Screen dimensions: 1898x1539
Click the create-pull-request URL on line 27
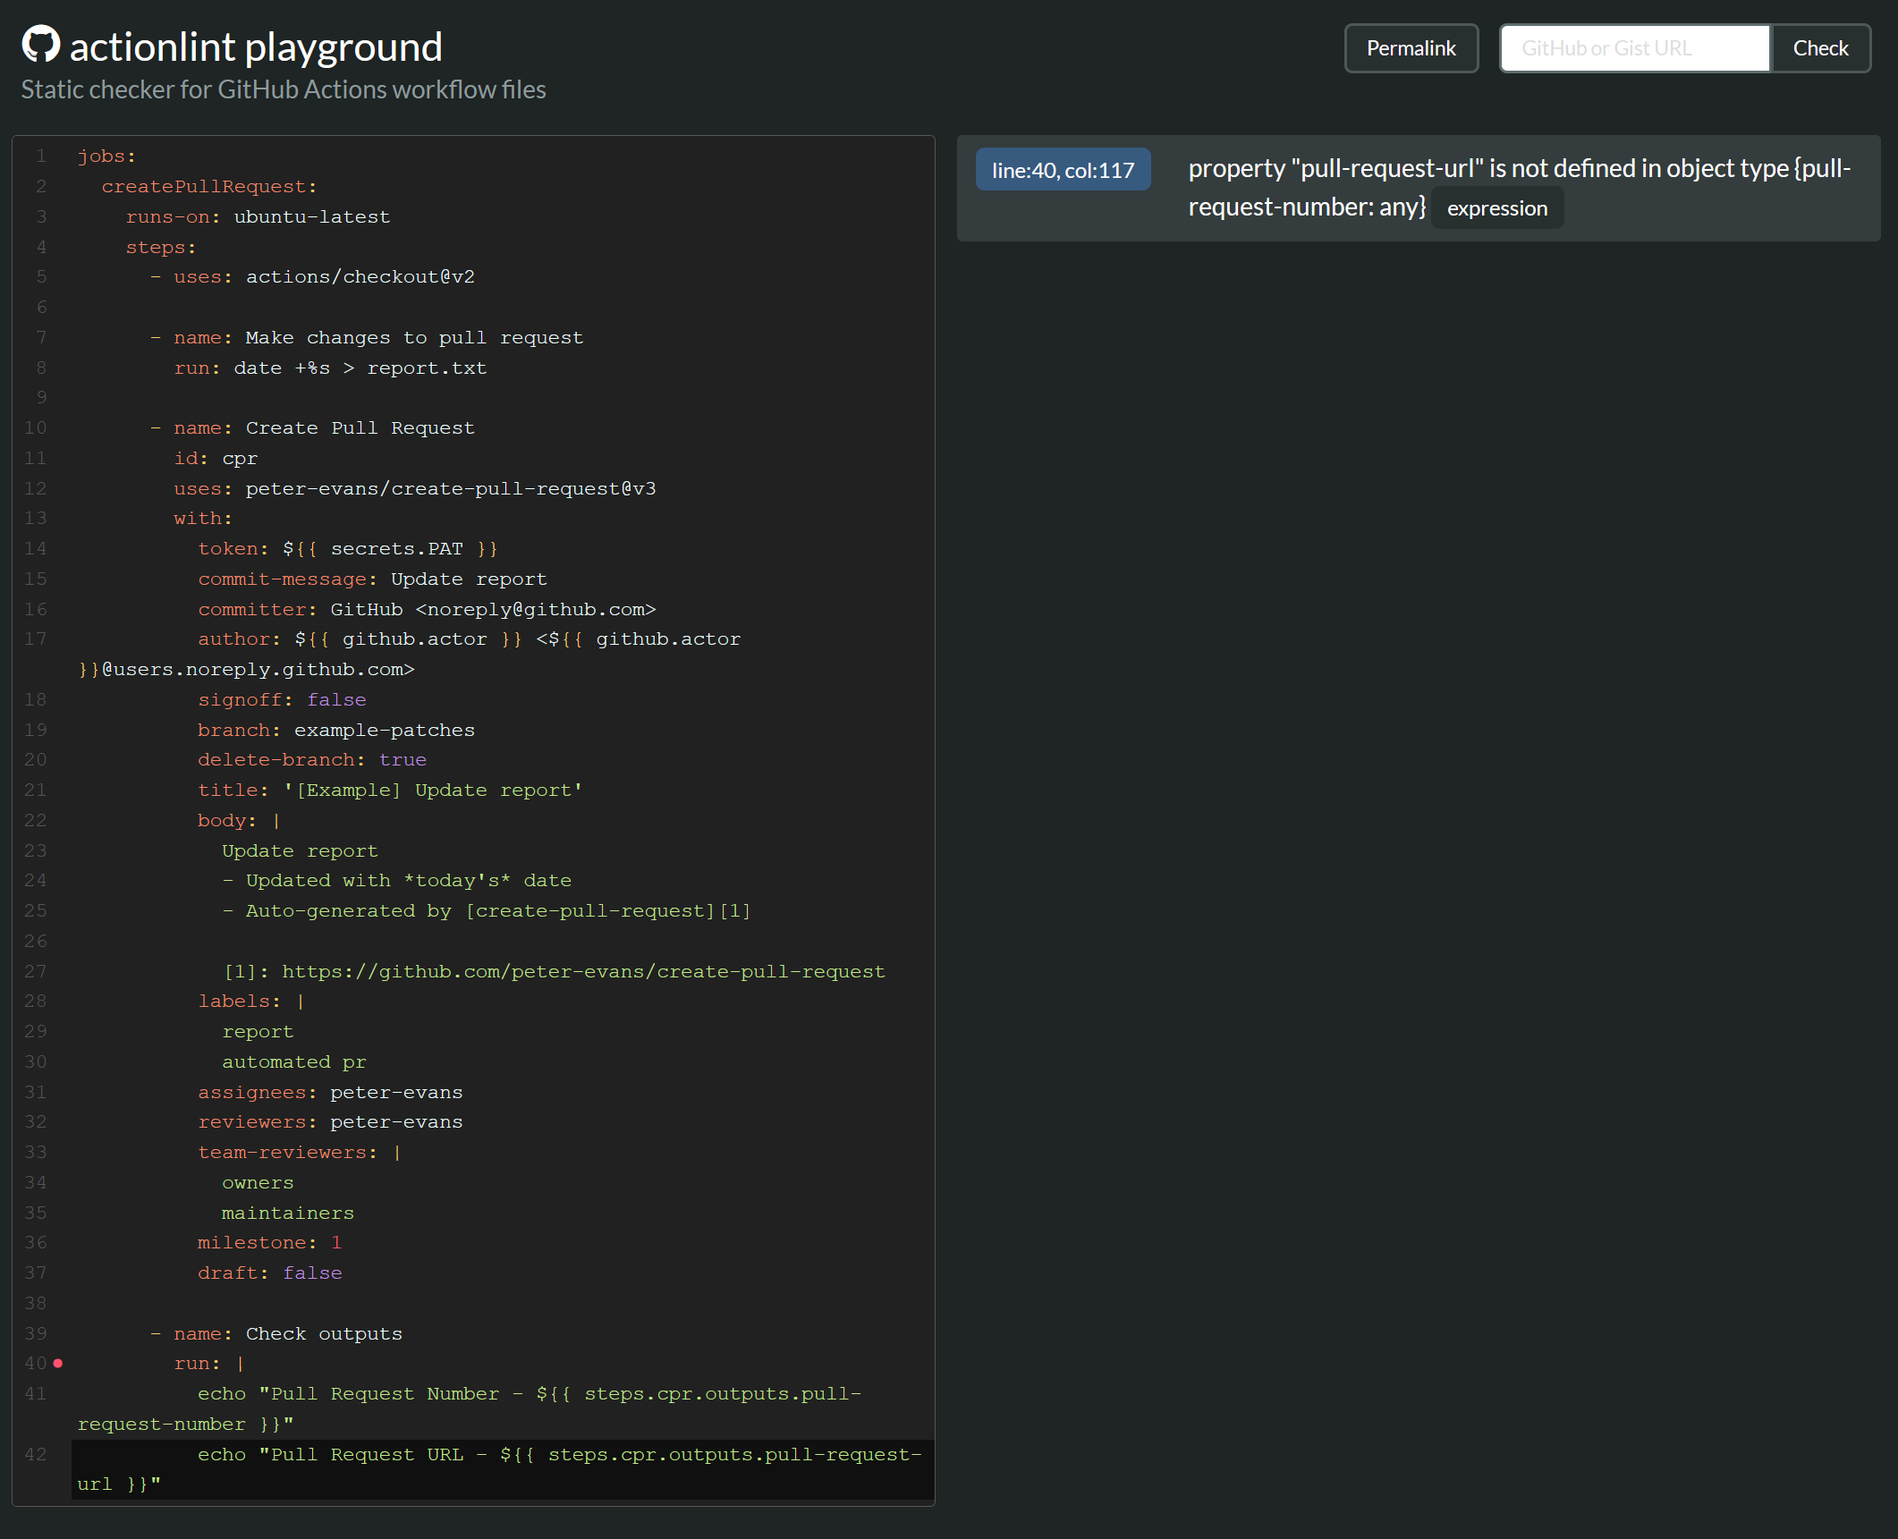click(x=582, y=970)
